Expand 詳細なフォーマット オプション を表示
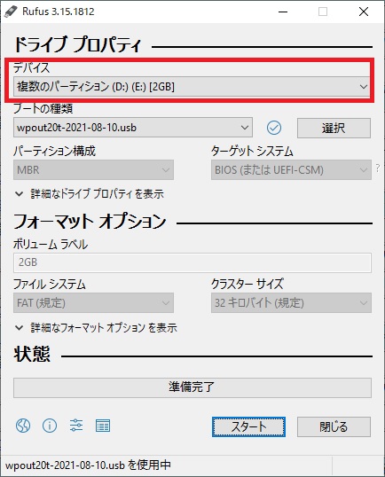 (96, 328)
